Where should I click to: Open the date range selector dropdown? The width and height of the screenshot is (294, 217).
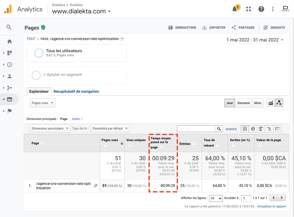tap(255, 40)
